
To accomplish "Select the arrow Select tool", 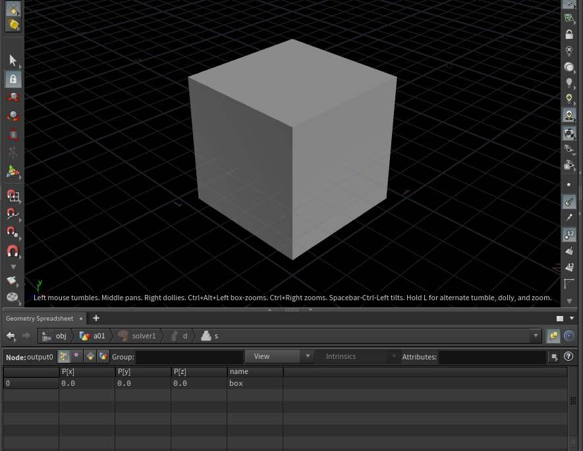I will (13, 60).
